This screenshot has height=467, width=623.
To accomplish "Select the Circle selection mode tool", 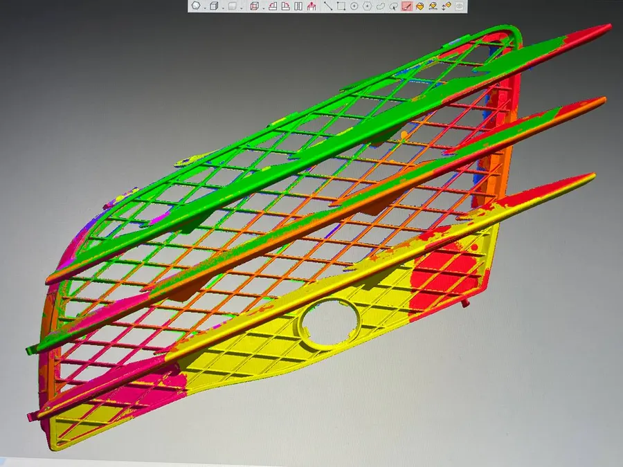I will (354, 6).
